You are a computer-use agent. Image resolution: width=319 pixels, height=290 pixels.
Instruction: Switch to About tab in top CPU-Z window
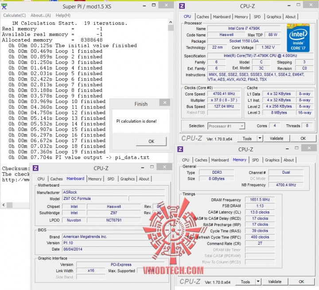(290, 17)
